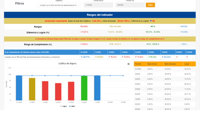
Task: Click the Periodo column header
Action: (x=140, y=64)
